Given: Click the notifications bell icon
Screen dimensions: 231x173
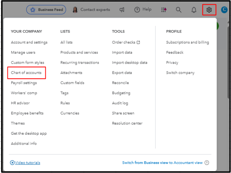Looking at the screenshot, I should click(194, 10).
